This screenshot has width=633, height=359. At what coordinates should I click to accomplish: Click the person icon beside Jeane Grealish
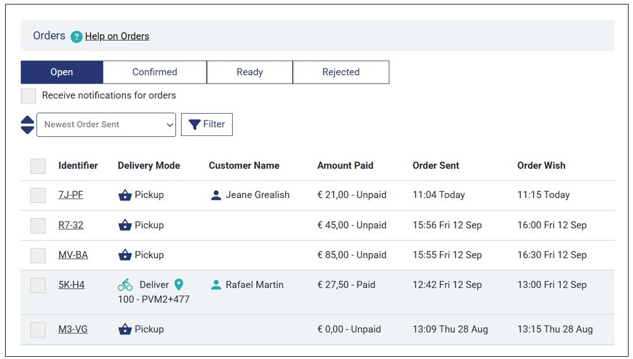point(216,195)
